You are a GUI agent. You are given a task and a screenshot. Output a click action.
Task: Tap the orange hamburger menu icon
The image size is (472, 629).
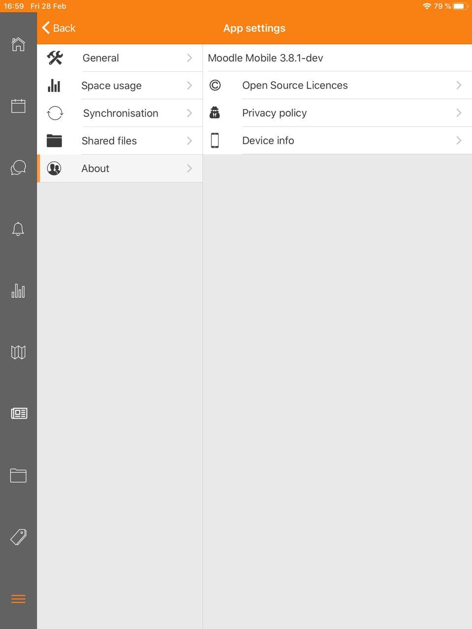(x=18, y=599)
